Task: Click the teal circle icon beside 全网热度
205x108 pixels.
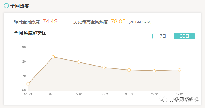Action: [6, 6]
